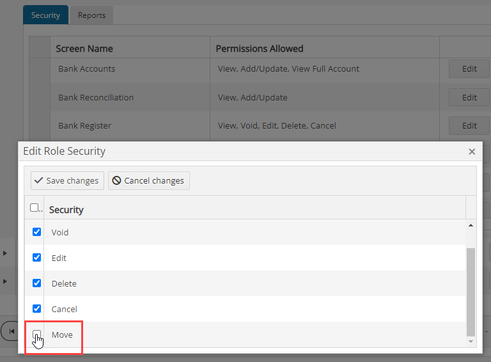Click the Cancel changes prohibited-circle icon

[x=116, y=180]
